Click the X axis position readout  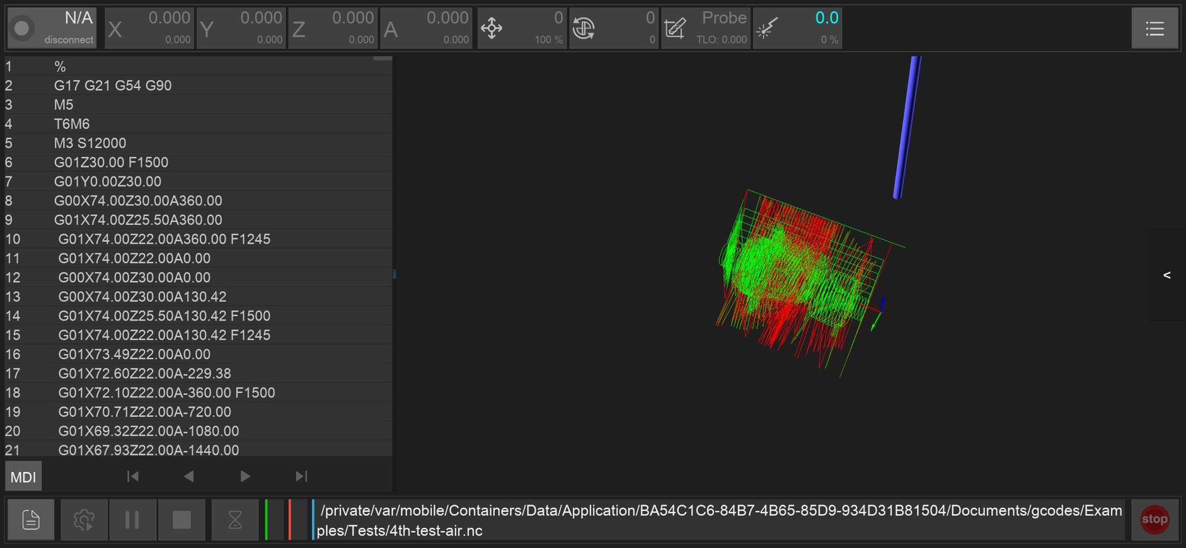click(149, 28)
